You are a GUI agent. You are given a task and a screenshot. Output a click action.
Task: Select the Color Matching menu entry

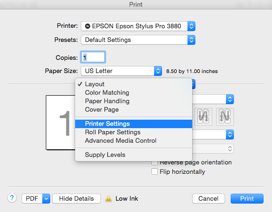pos(133,92)
